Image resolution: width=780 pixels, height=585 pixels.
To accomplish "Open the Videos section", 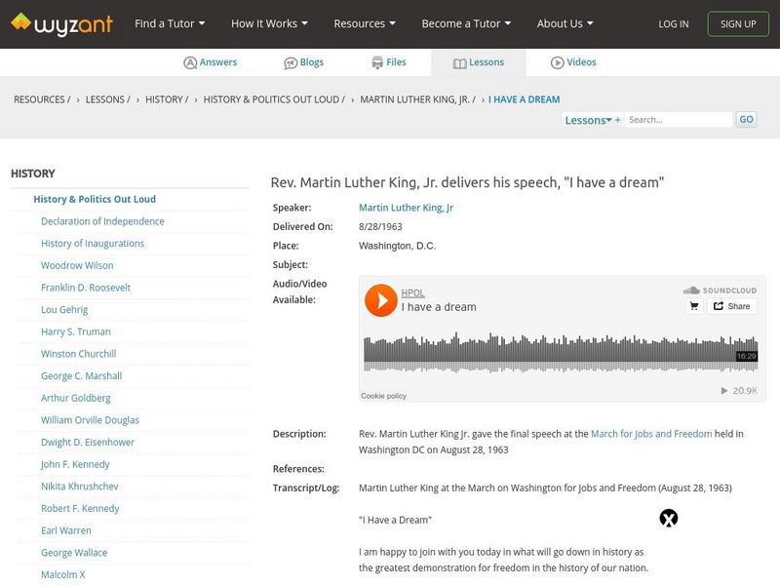I will (573, 62).
